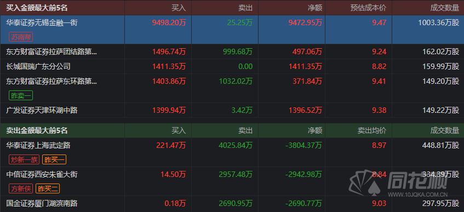
Task: Select 东方财富证券拉萨团结路第… row name
Action: pos(51,52)
